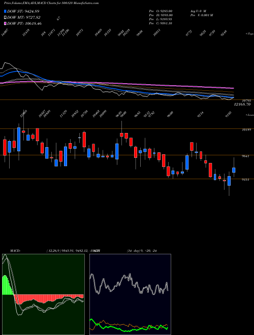Screen dimensions: 254x335
Task: Select the 'DOW ST: 9424.89' legend text
Action: point(23,11)
